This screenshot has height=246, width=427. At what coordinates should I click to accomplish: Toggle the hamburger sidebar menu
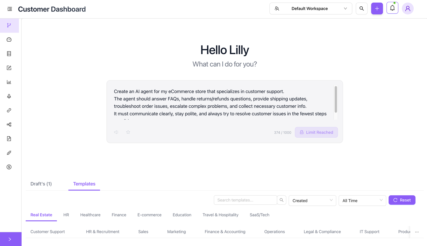(10, 9)
